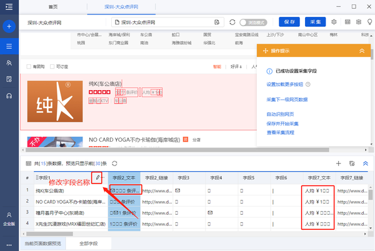Open the settings gear icon
This screenshot has width=375, height=251.
[334, 22]
